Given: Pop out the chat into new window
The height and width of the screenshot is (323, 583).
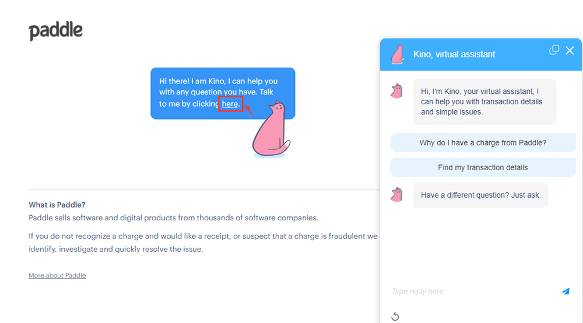Looking at the screenshot, I should pyautogui.click(x=554, y=50).
